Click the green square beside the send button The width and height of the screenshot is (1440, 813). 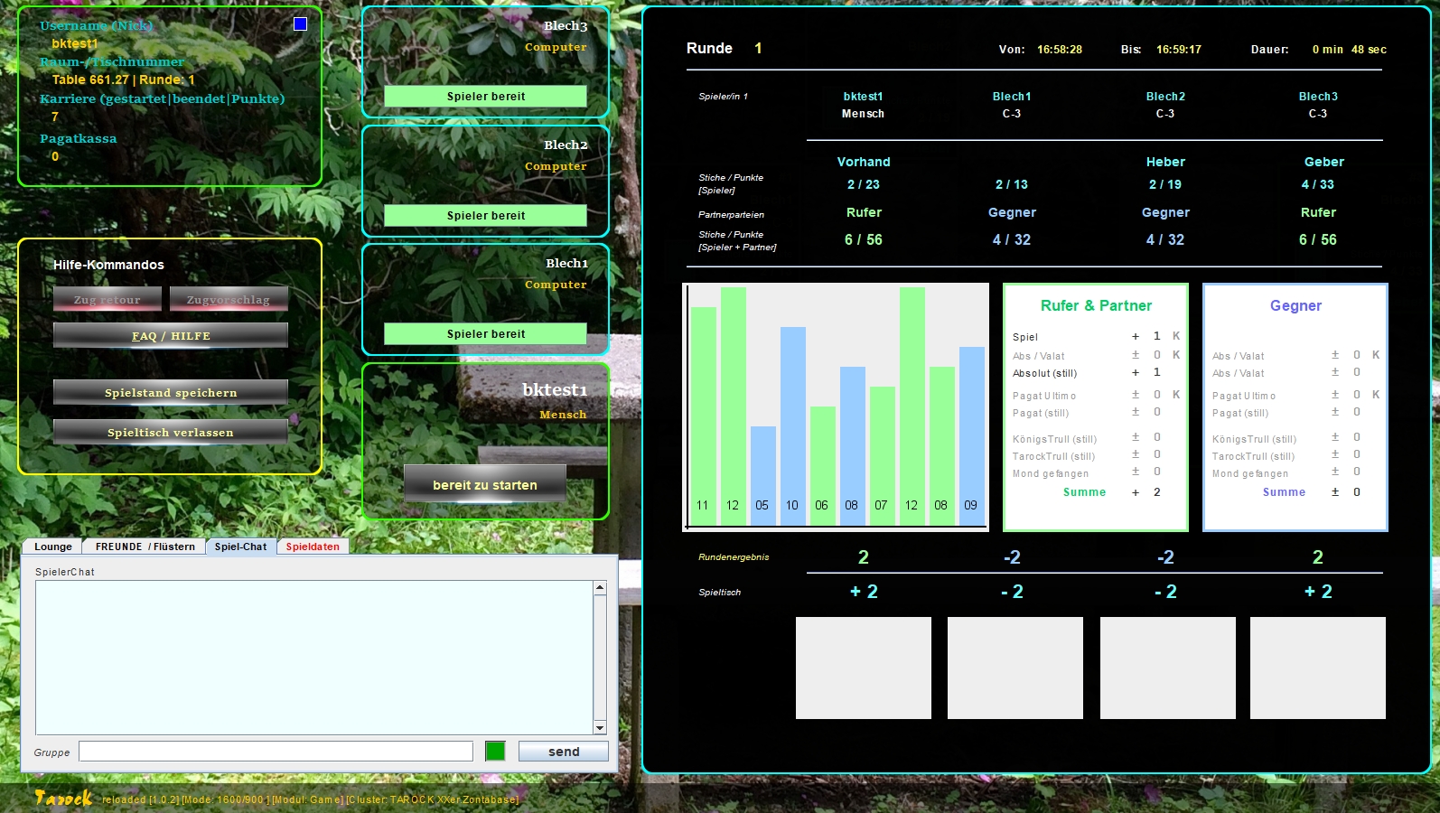pyautogui.click(x=495, y=751)
